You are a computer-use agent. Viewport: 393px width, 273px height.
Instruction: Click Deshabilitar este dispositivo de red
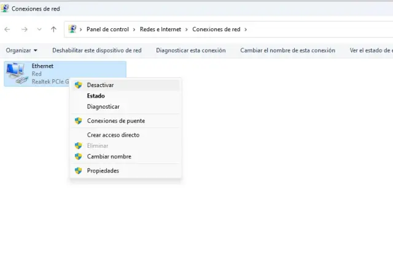96,50
